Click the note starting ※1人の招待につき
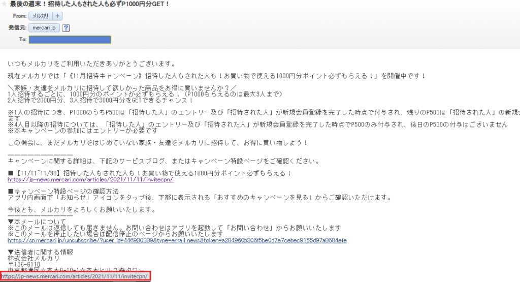Image resolution: width=520 pixels, height=282 pixels. coord(264,112)
